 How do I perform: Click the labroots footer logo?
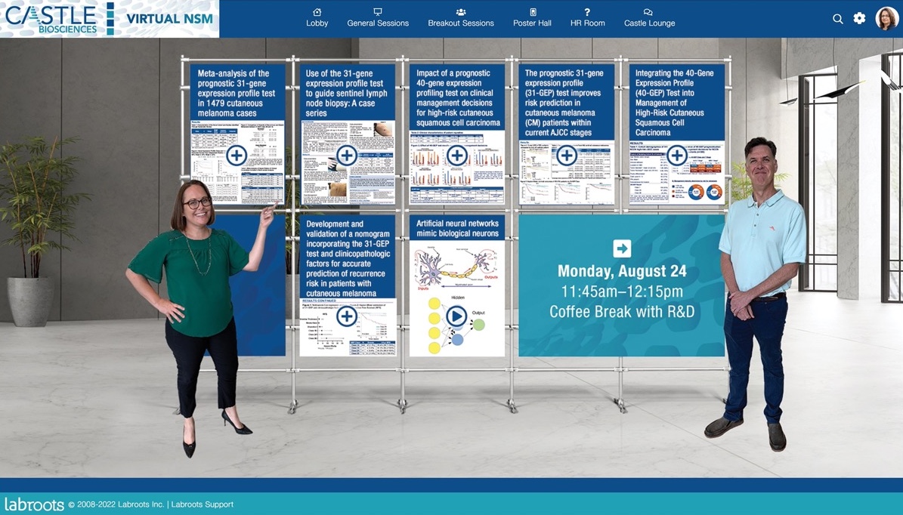(x=34, y=504)
